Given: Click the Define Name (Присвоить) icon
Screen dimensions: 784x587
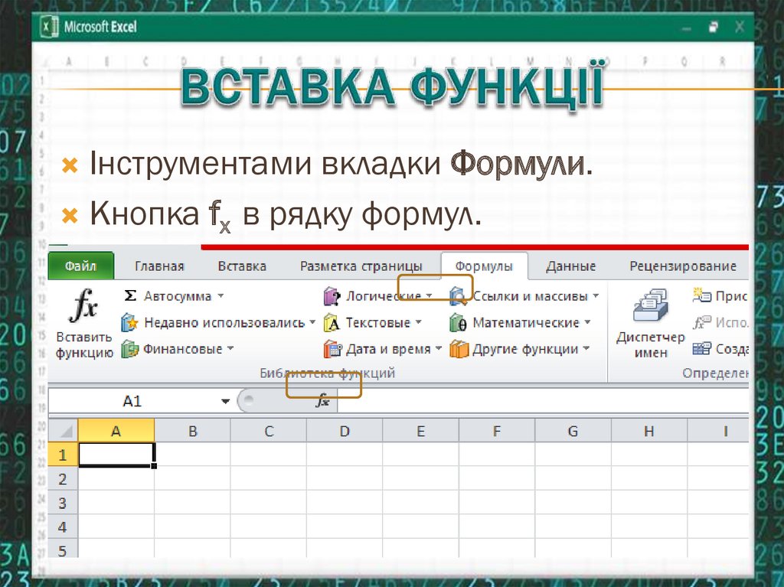Looking at the screenshot, I should [x=701, y=295].
